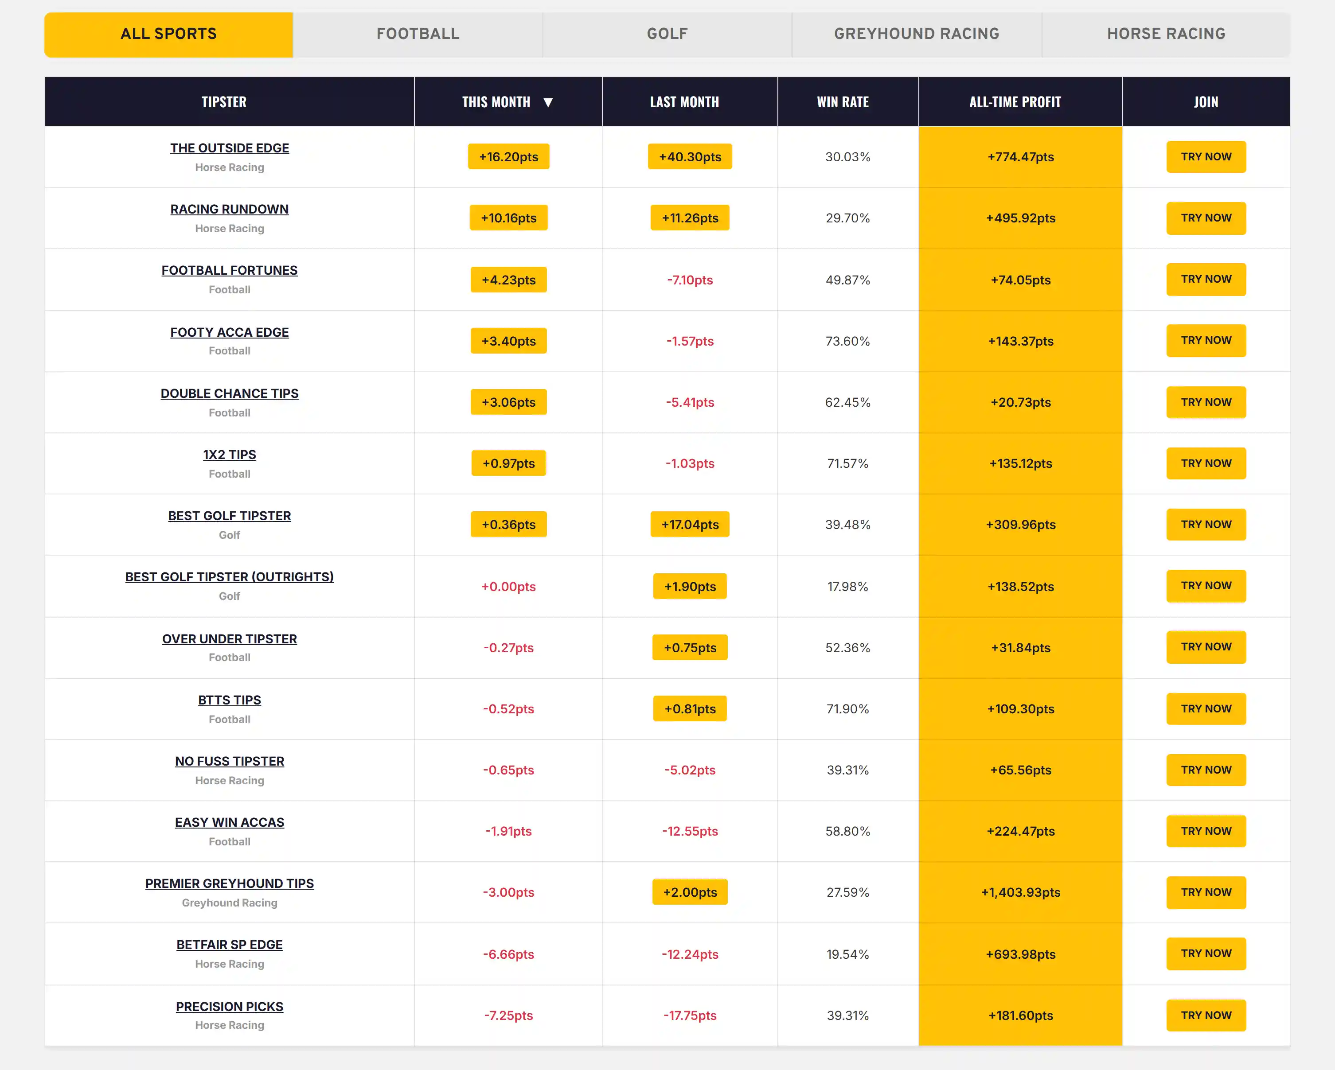Switch to the Football tab

418,34
